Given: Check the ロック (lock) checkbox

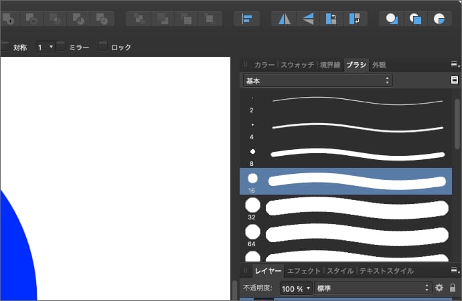Looking at the screenshot, I should point(102,47).
